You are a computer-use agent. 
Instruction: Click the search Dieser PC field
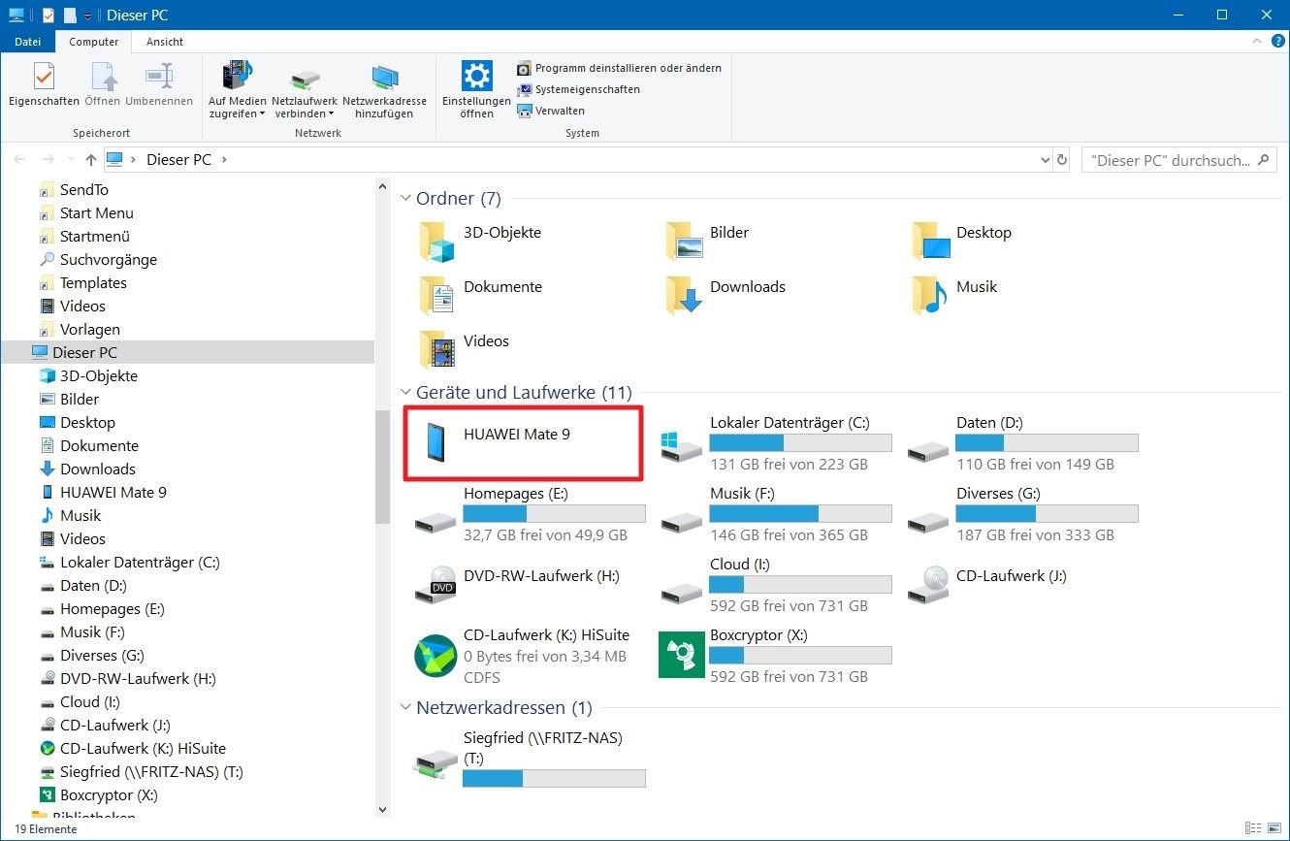point(1178,160)
